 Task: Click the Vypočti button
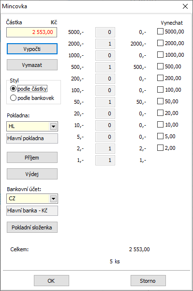[x=32, y=49]
